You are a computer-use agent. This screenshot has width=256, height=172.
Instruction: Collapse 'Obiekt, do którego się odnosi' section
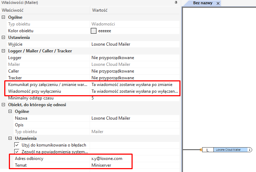click(4, 105)
